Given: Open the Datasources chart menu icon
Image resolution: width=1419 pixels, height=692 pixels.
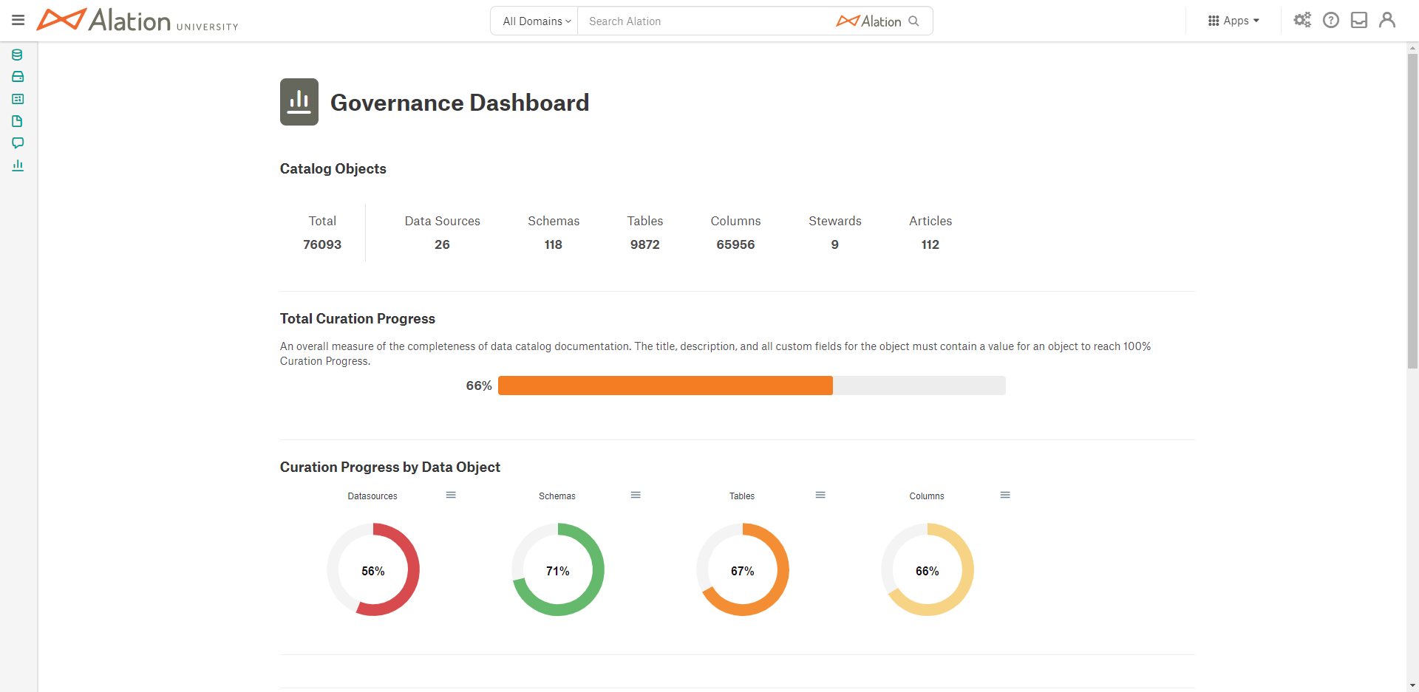Looking at the screenshot, I should 451,495.
